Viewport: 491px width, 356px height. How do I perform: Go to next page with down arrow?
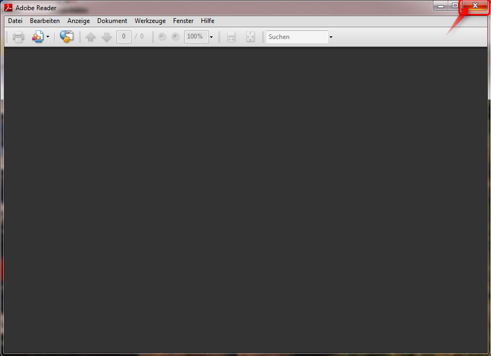pyautogui.click(x=106, y=36)
